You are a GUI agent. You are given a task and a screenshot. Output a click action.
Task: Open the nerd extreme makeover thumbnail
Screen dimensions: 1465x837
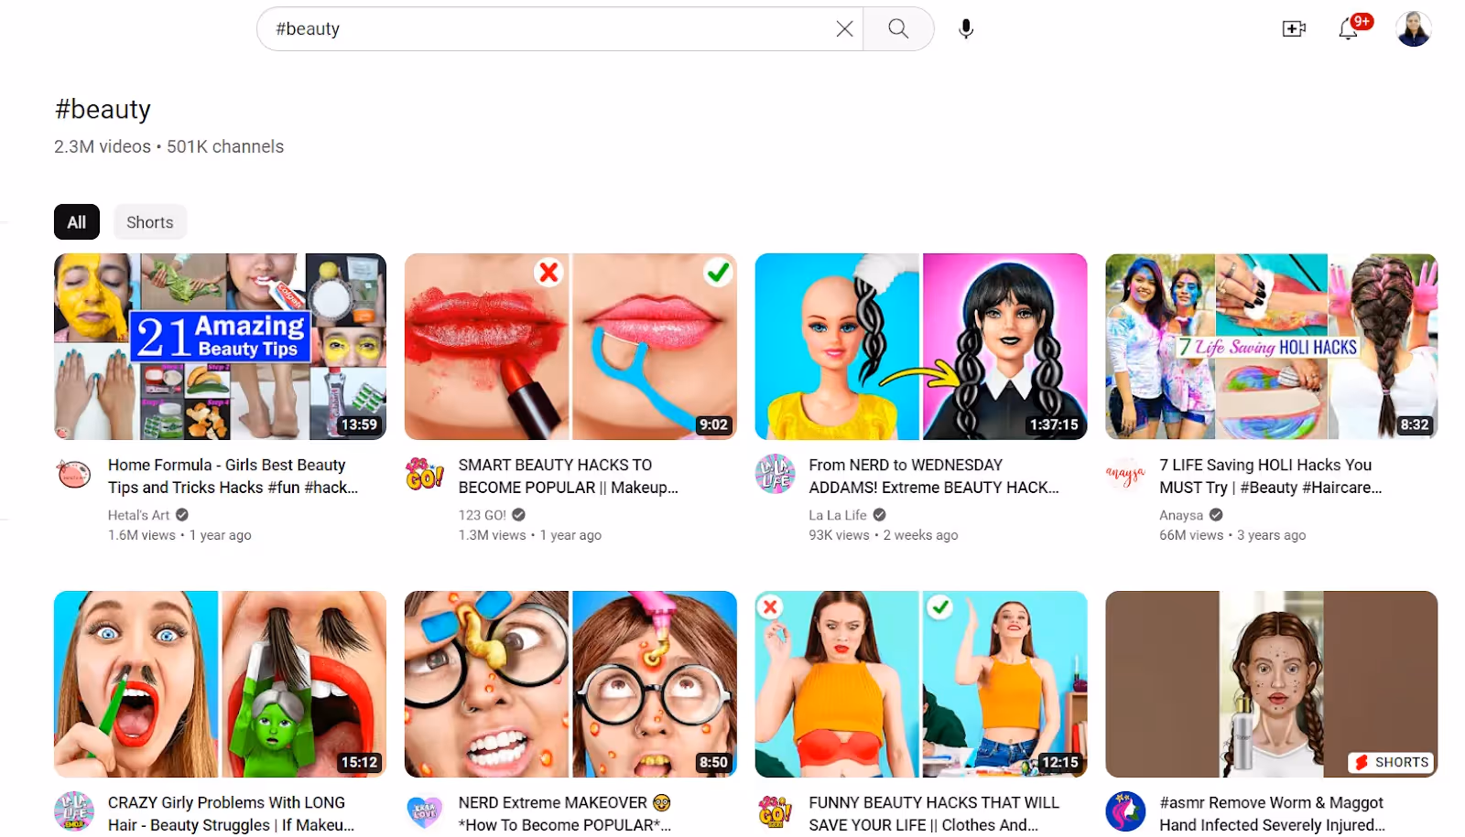pos(570,684)
